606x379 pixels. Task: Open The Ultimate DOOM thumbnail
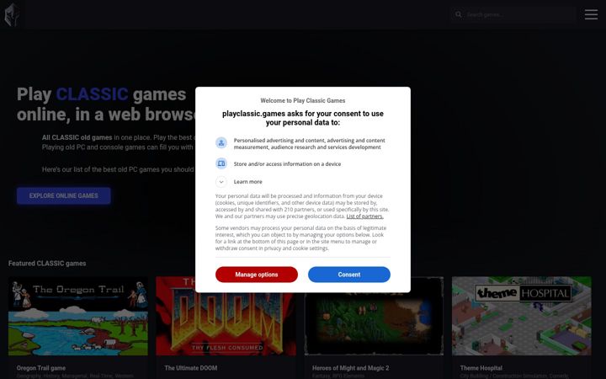[226, 316]
